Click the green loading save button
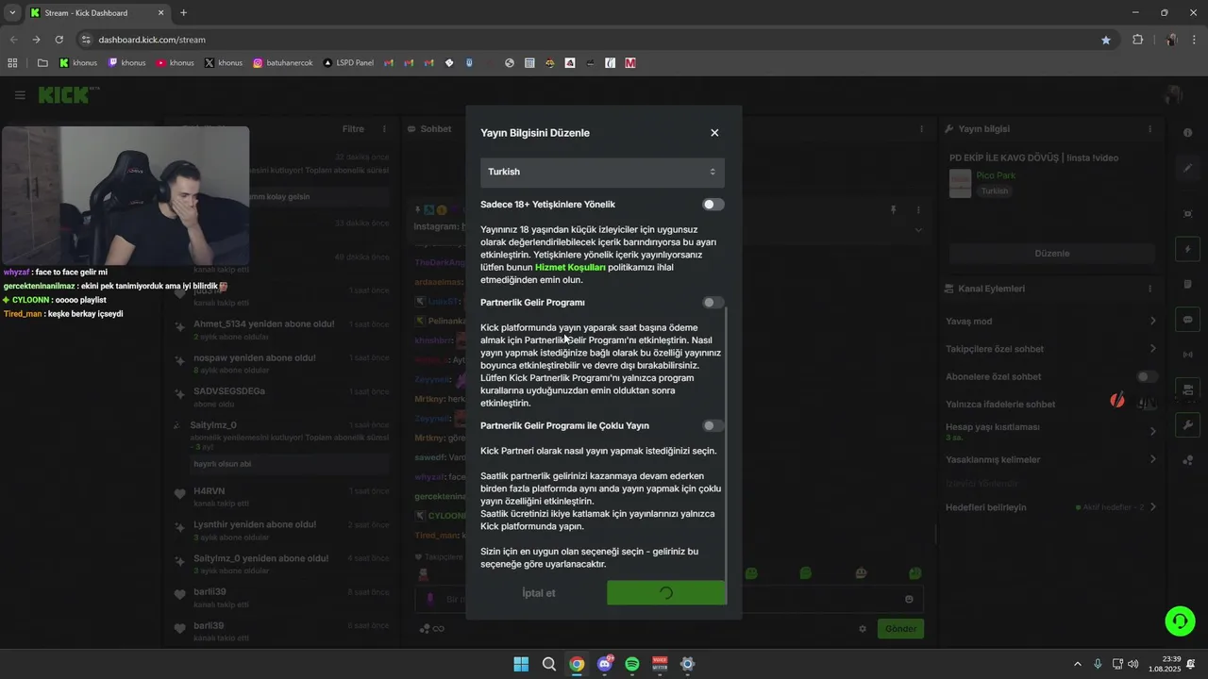 pos(666,593)
